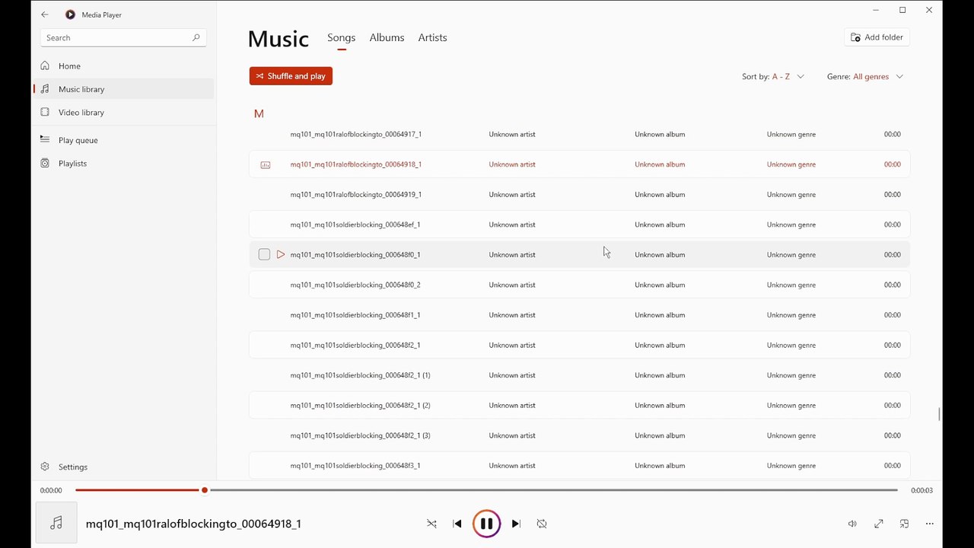Image resolution: width=974 pixels, height=548 pixels.
Task: Open Video library in the sidebar
Action: tap(123, 112)
